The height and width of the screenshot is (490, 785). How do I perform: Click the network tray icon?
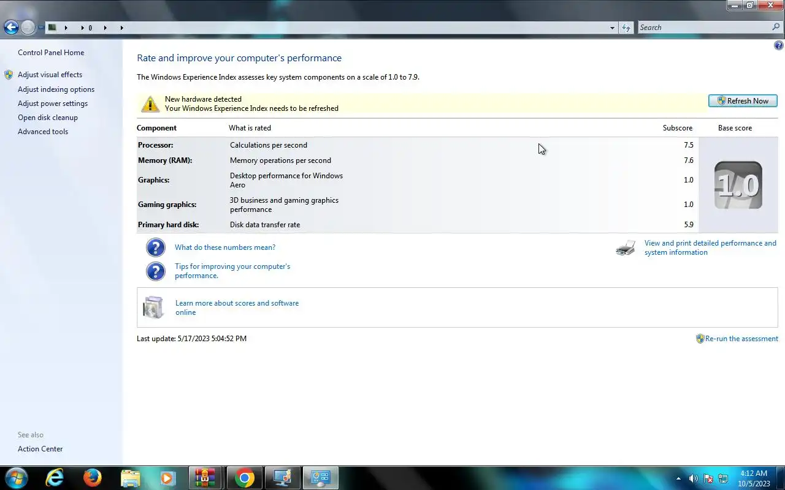point(723,478)
